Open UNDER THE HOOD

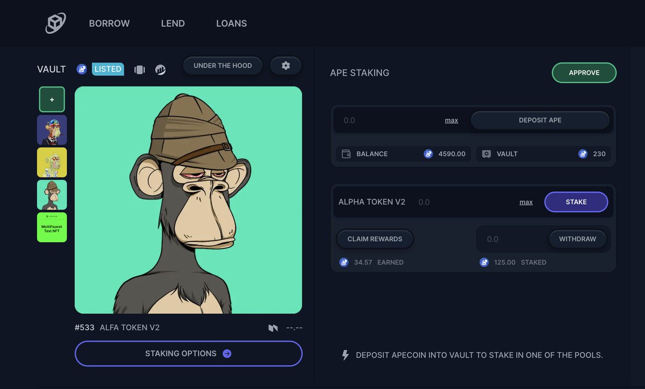[223, 66]
